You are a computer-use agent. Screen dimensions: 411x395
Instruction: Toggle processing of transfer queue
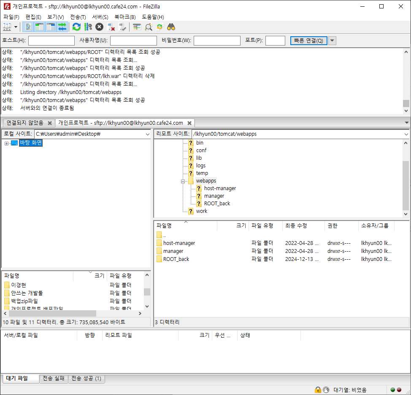[88, 27]
